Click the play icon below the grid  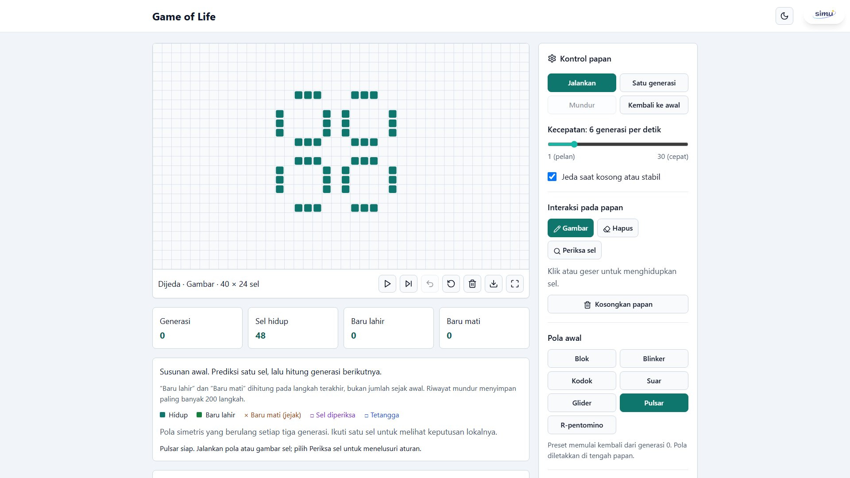click(x=387, y=284)
